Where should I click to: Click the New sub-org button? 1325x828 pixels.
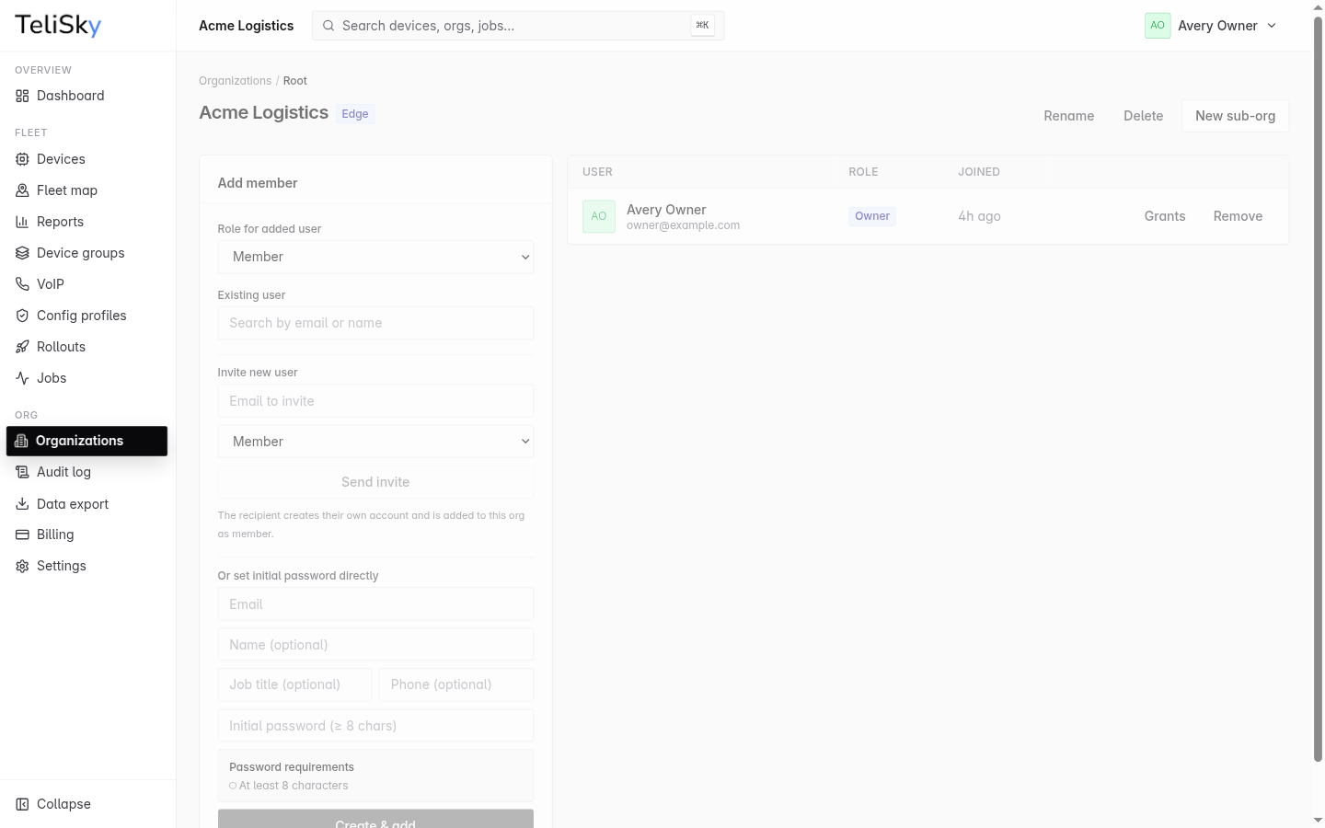tap(1235, 116)
